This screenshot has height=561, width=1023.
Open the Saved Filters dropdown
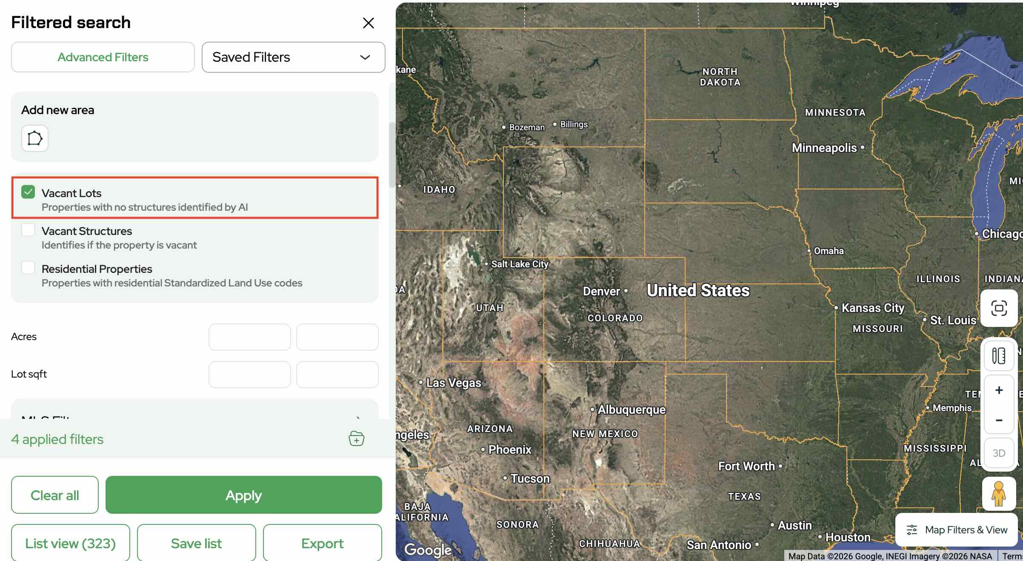[x=293, y=57]
